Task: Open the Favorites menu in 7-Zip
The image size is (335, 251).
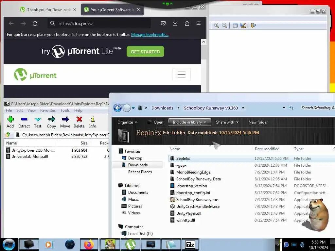Action: coord(48,110)
